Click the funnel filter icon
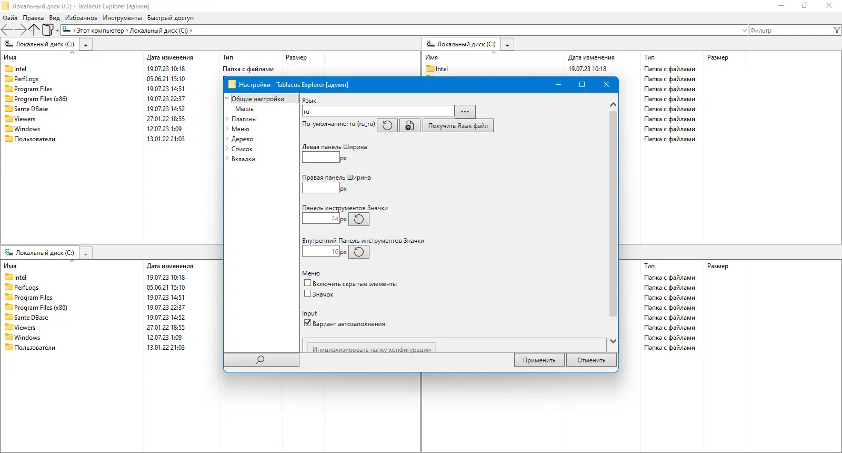Viewport: 842px width, 453px height. click(837, 30)
